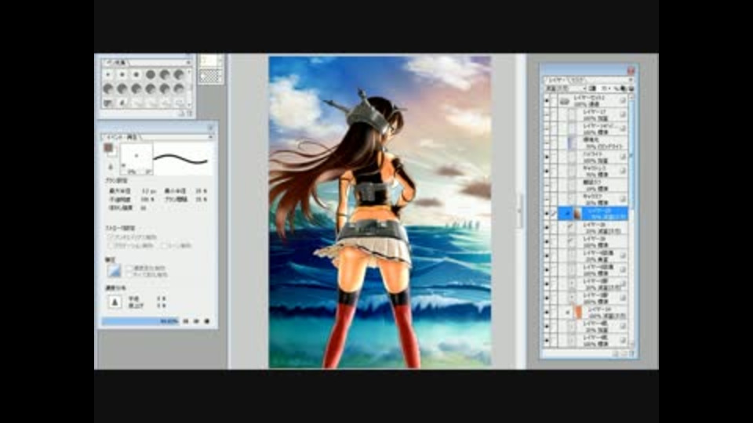The image size is (753, 423).
Task: Click the small icon under the brown color swatch
Action: pos(111,166)
